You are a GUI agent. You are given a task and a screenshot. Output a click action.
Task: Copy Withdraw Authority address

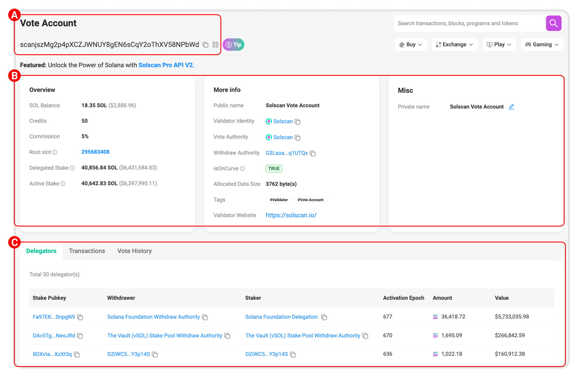[x=313, y=153]
